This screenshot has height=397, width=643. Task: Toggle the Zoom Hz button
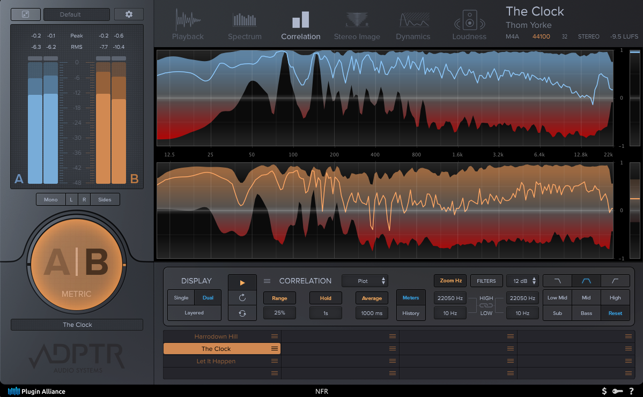[x=450, y=281]
